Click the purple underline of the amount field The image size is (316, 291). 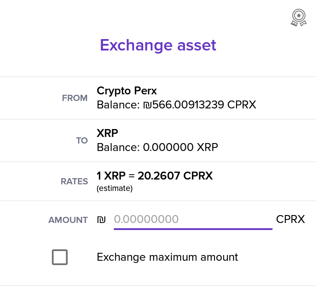tap(193, 229)
